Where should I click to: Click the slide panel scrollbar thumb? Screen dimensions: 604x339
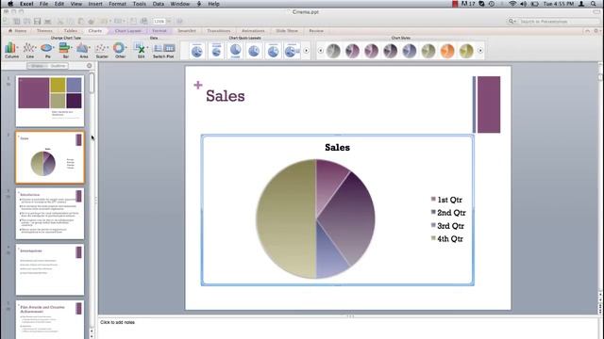click(x=92, y=83)
